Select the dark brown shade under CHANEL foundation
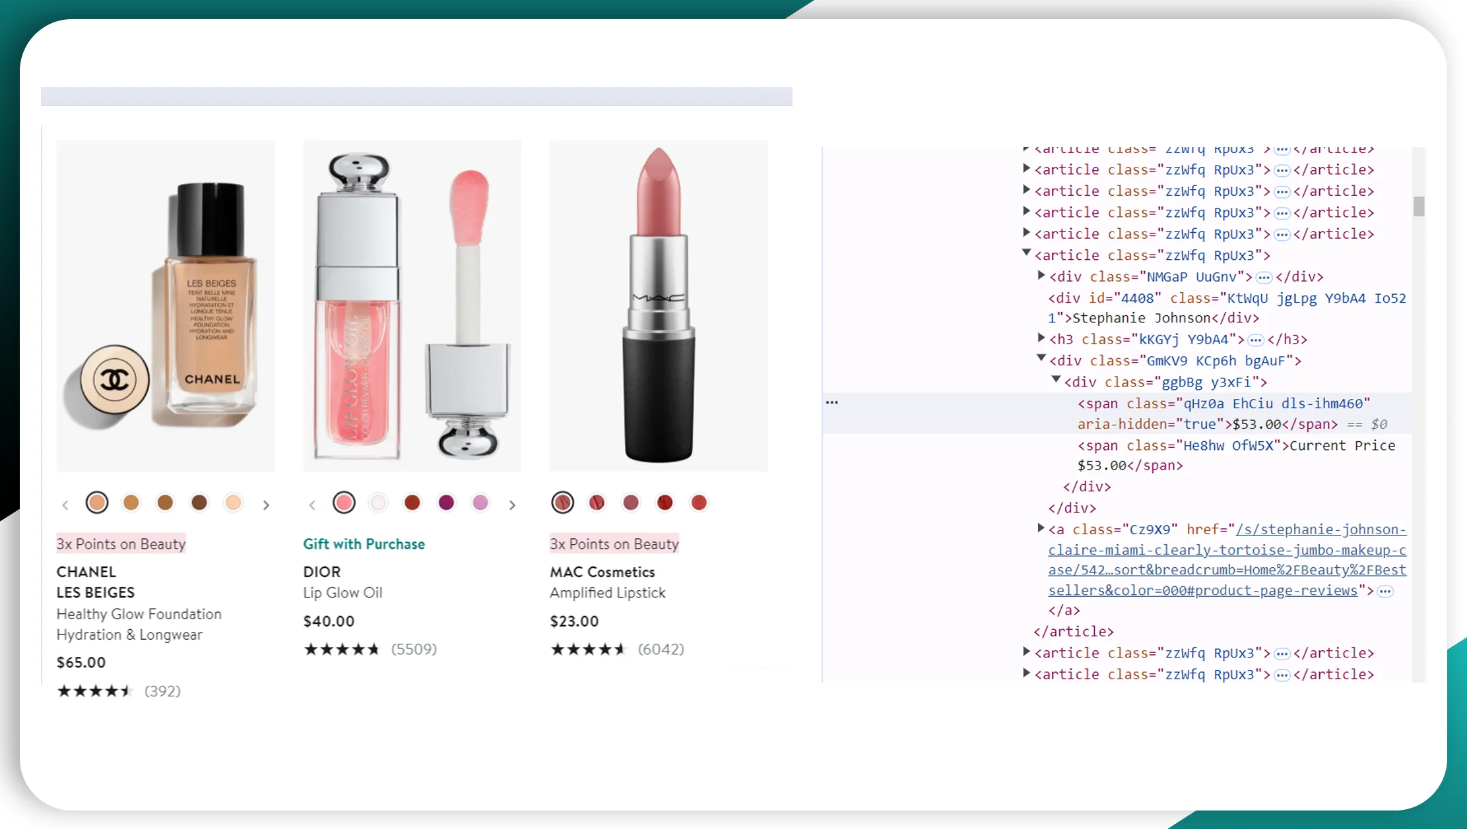 point(199,503)
